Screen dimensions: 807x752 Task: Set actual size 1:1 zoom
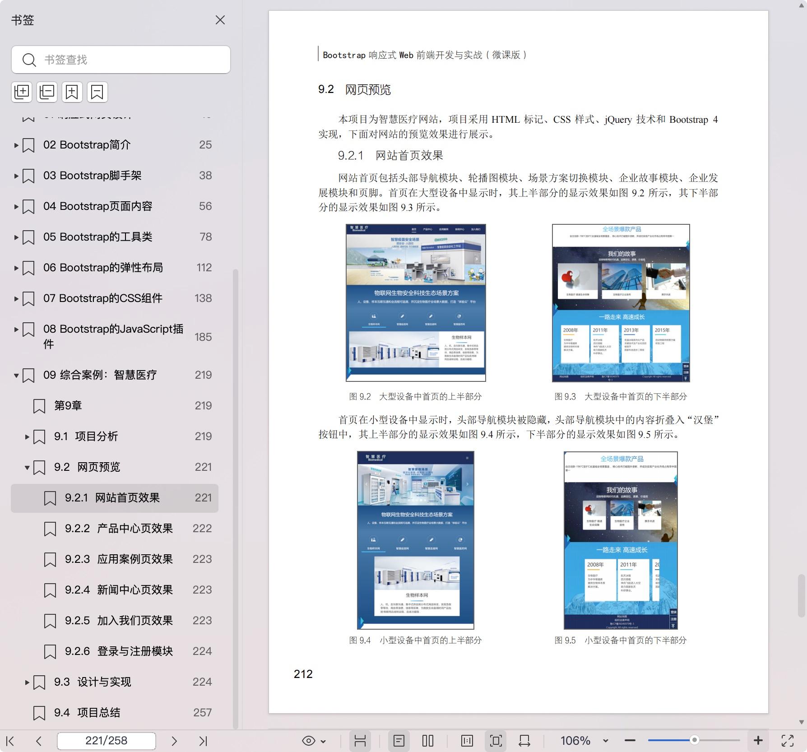(467, 741)
